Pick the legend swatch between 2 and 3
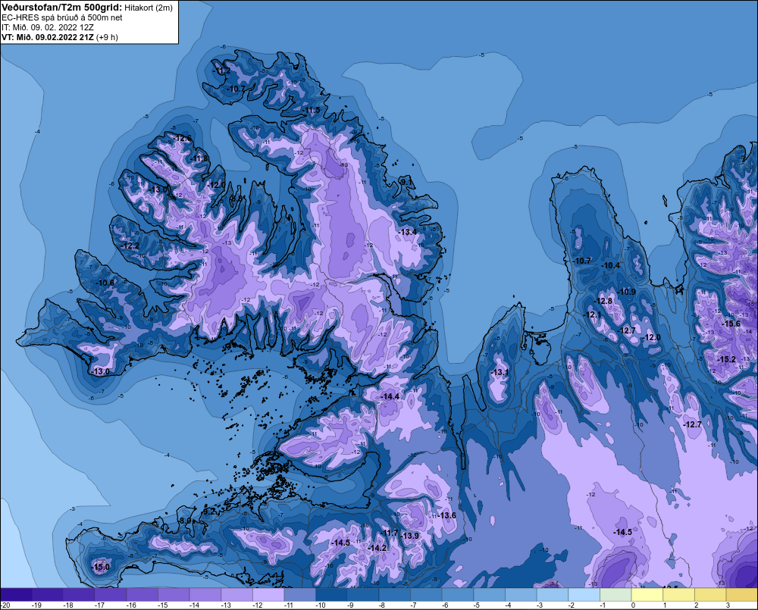Screen dimensions: 758x610 coord(710,594)
